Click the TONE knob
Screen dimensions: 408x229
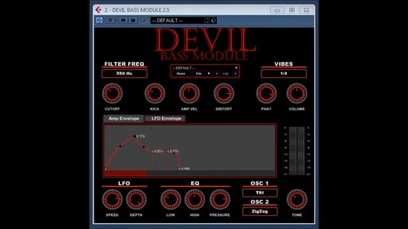click(x=296, y=199)
